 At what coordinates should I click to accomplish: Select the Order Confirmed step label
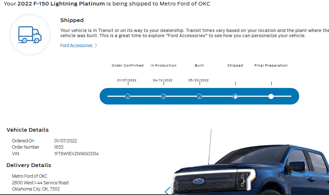pyautogui.click(x=128, y=65)
